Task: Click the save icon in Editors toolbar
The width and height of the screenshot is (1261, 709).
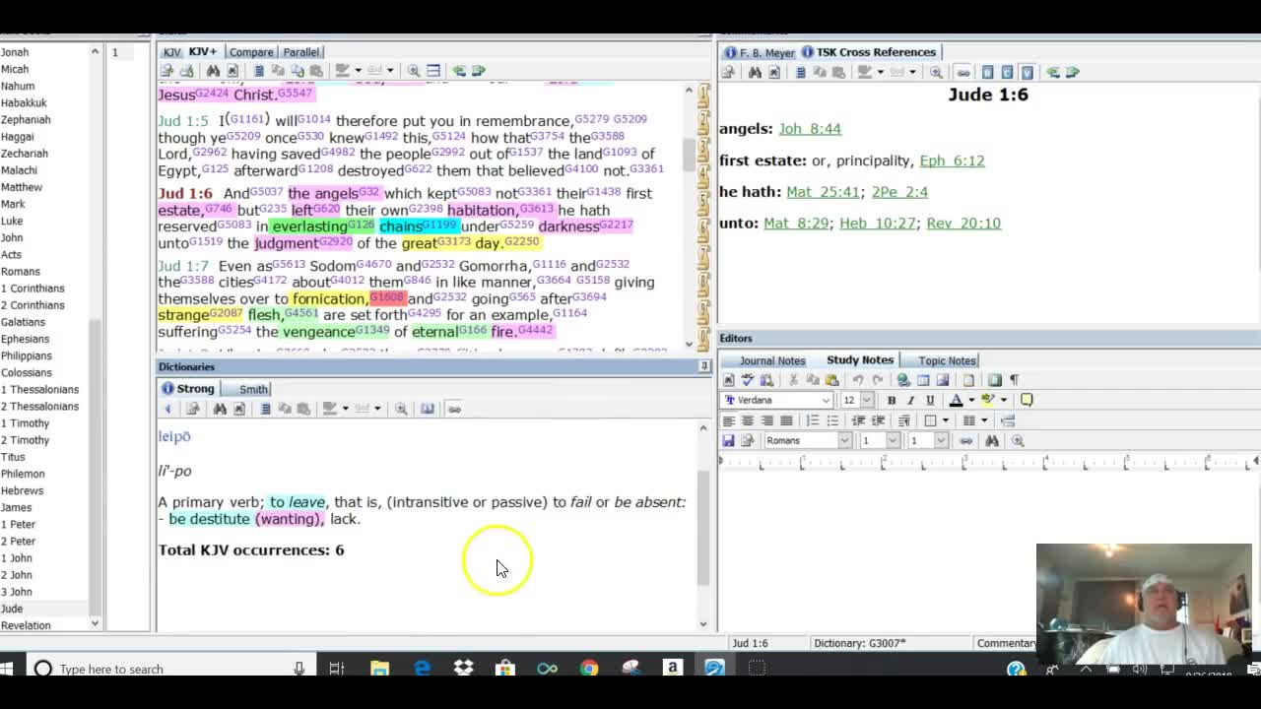Action: coord(728,441)
